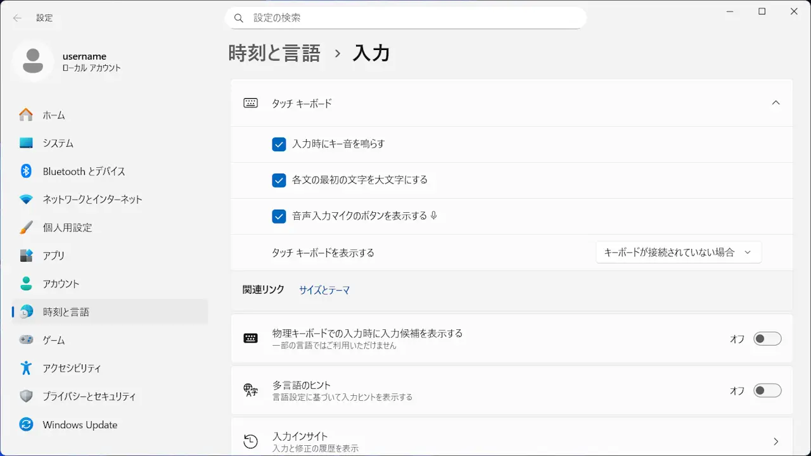The image size is (811, 456).
Task: Click the Home icon in sidebar
Action: 26,115
